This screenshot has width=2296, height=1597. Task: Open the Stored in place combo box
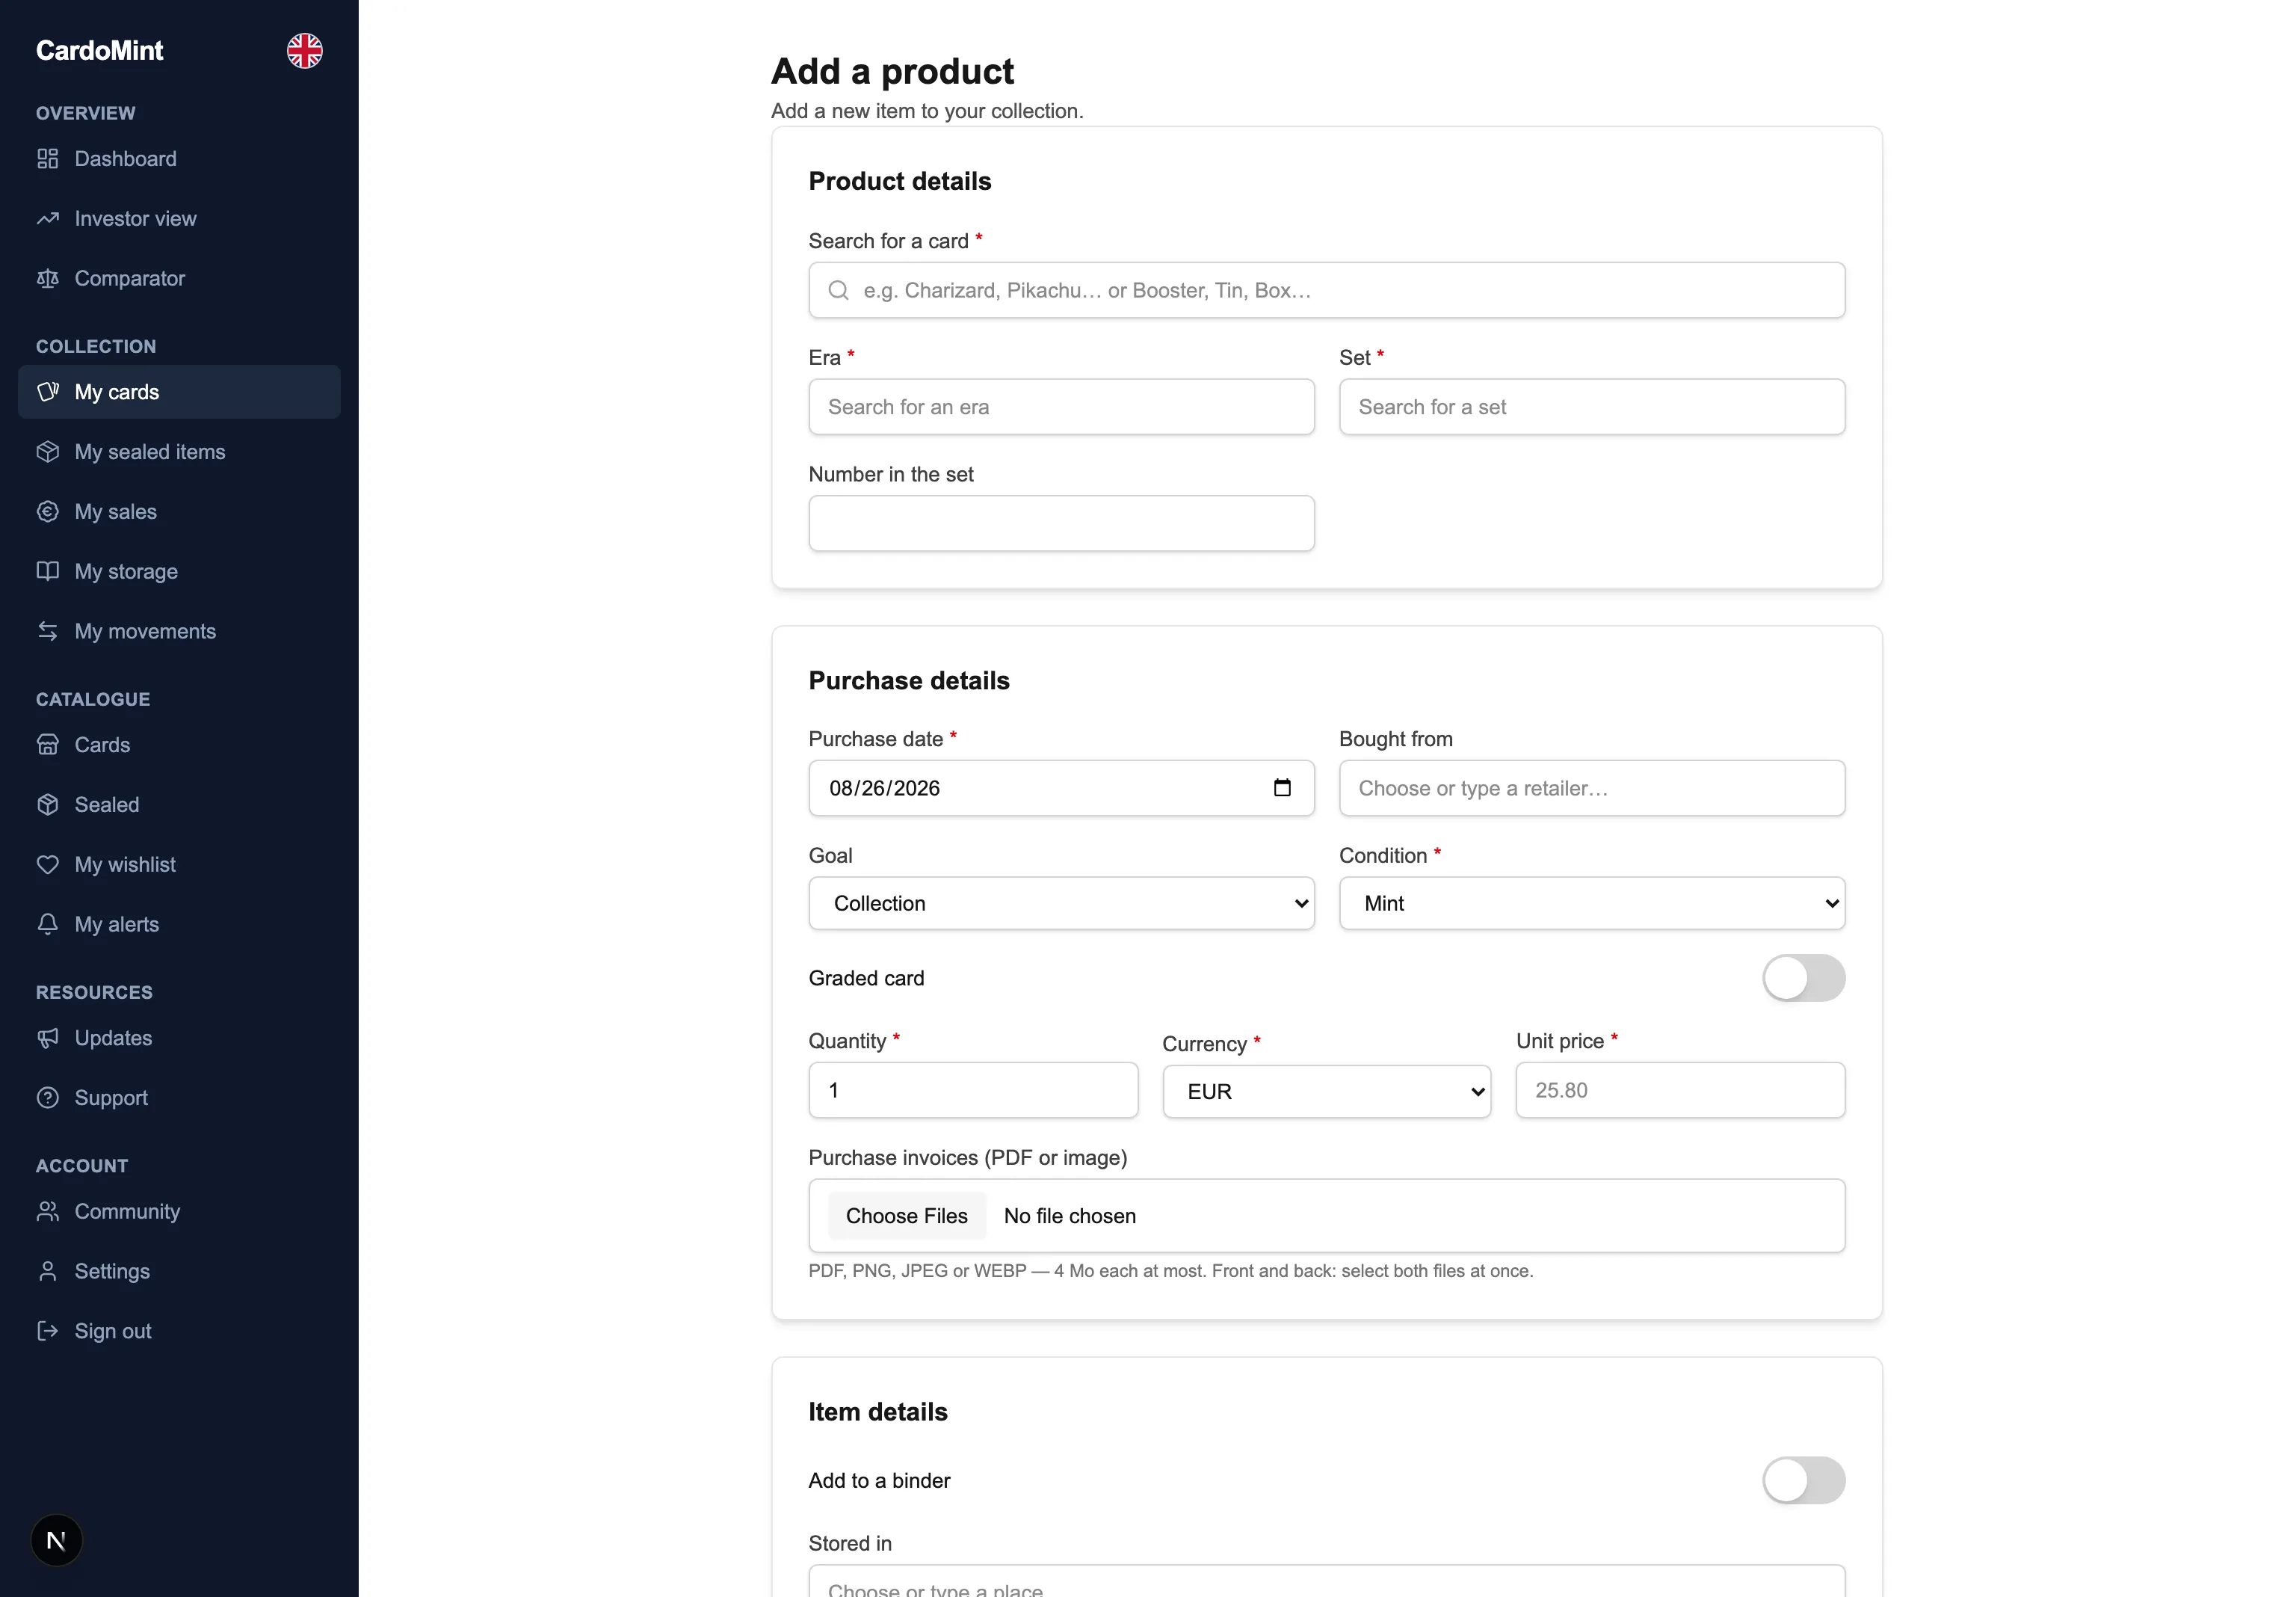coord(1327,1582)
